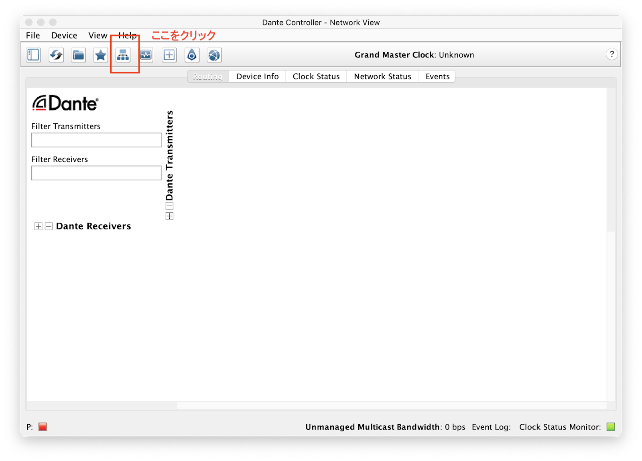Viewport: 642px width, 461px height.
Task: Click the Dante Transmitters vertical heading
Action: click(x=169, y=155)
